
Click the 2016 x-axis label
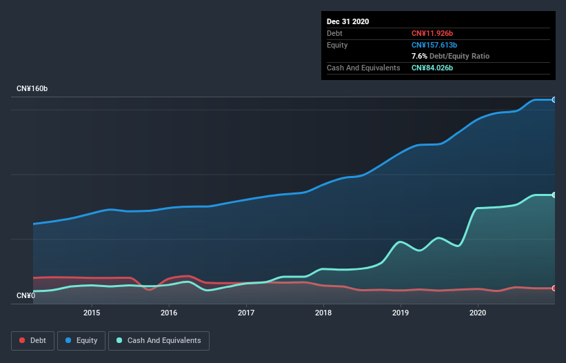click(169, 313)
